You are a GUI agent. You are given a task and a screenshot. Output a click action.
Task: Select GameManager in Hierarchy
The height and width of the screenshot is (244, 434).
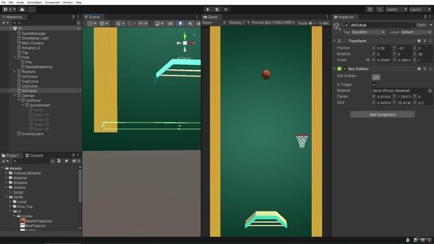click(x=34, y=33)
